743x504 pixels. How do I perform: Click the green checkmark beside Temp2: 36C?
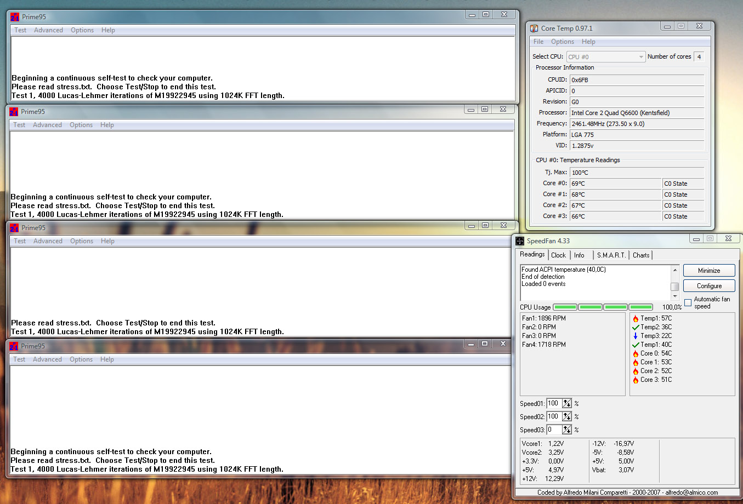coord(636,327)
